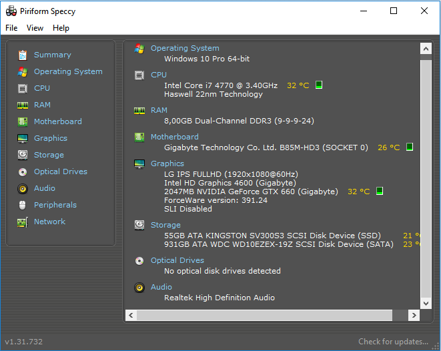
Task: Click the green temperature indicator next to GTX 660
Action: coord(380,191)
